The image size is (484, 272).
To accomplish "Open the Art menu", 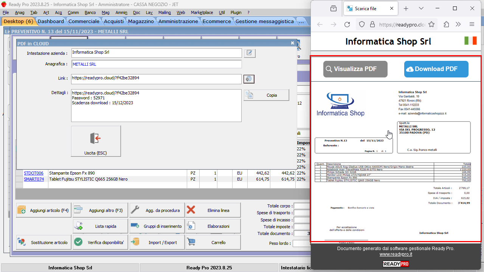I will [46, 12].
